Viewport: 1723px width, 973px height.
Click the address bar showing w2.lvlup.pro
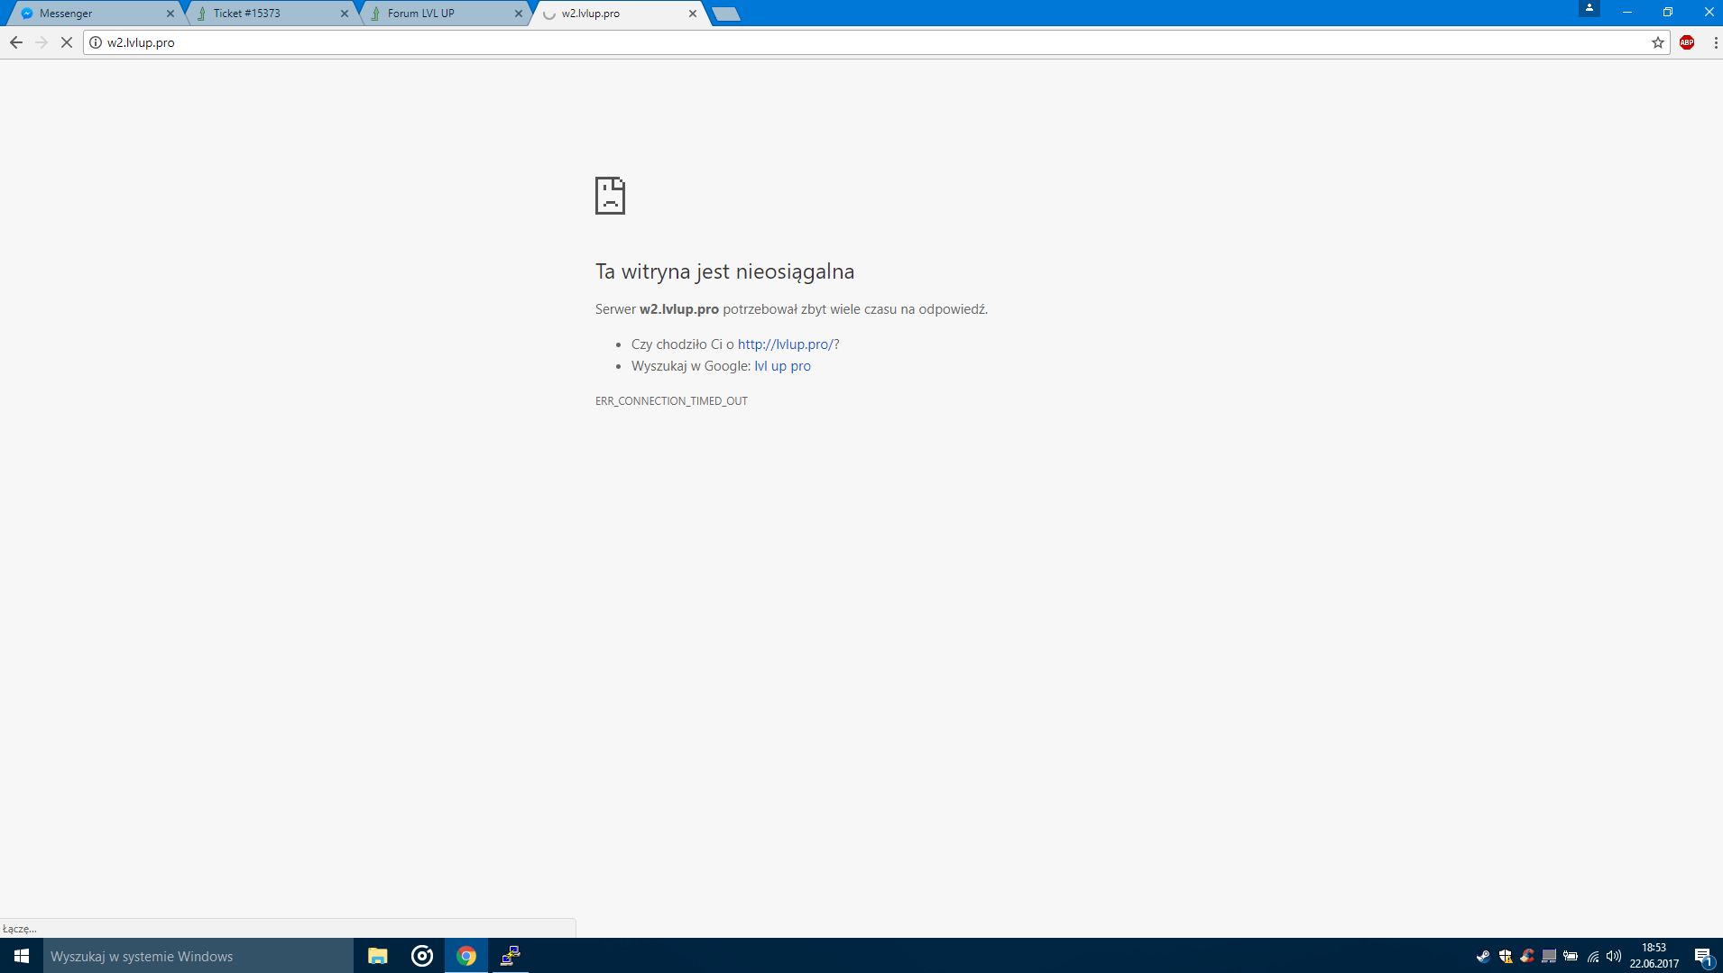tap(812, 42)
